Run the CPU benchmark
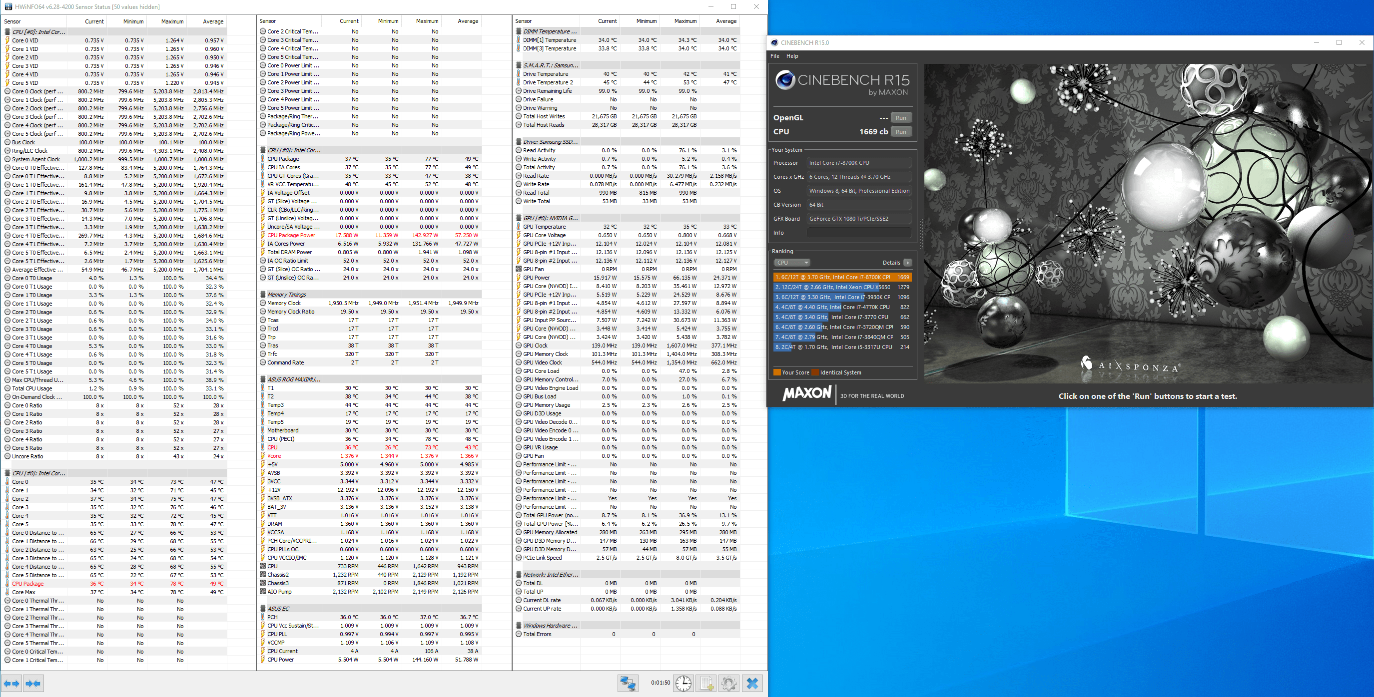Viewport: 1374px width, 697px height. coord(900,132)
